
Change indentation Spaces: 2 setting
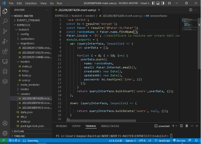click(130, 141)
